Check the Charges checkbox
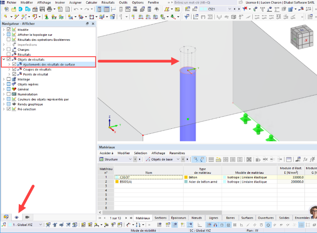Image resolution: width=317 pixels, height=233 pixels. (x=8, y=50)
